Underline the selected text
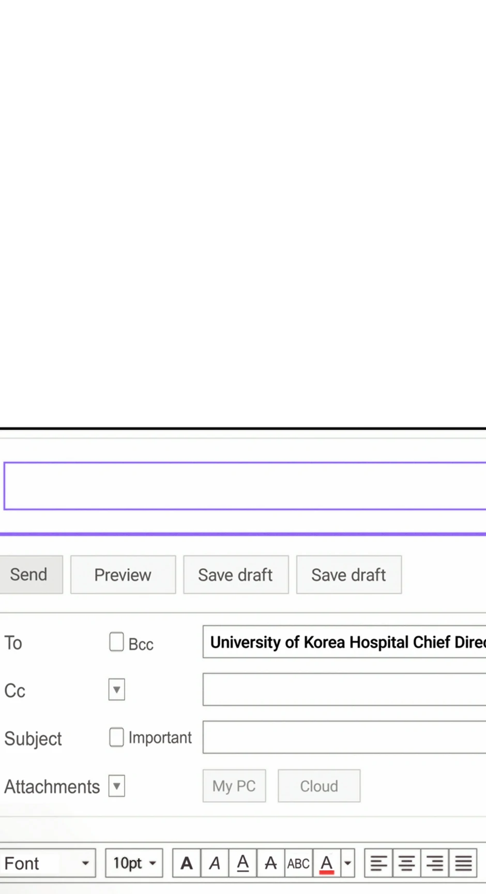This screenshot has width=486, height=894. pyautogui.click(x=242, y=863)
